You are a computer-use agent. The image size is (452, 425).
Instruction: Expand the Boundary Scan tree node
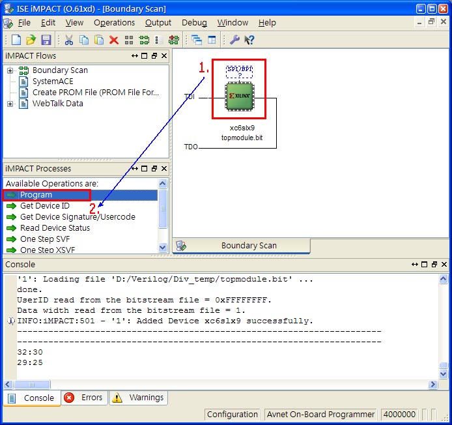pos(10,70)
